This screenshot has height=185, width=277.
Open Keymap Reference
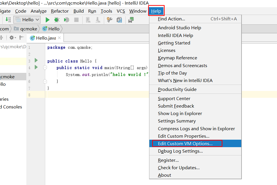click(x=195, y=58)
